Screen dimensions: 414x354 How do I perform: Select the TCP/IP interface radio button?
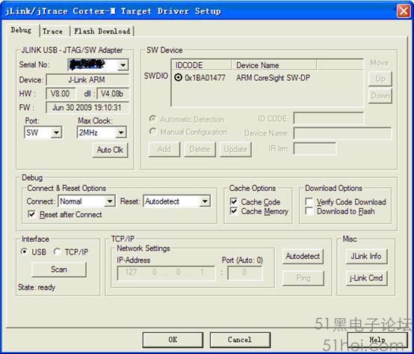[58, 251]
